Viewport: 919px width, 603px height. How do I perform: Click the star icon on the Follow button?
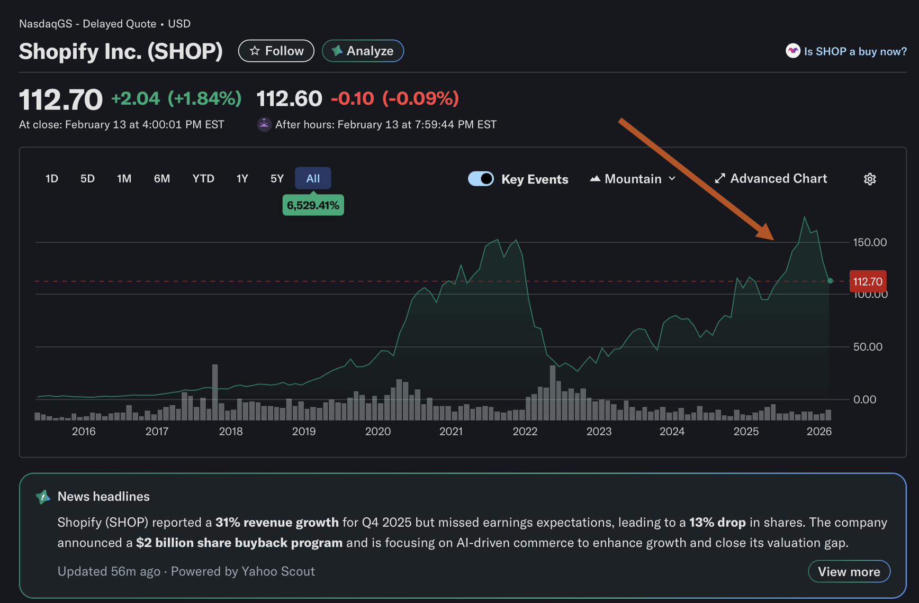254,51
